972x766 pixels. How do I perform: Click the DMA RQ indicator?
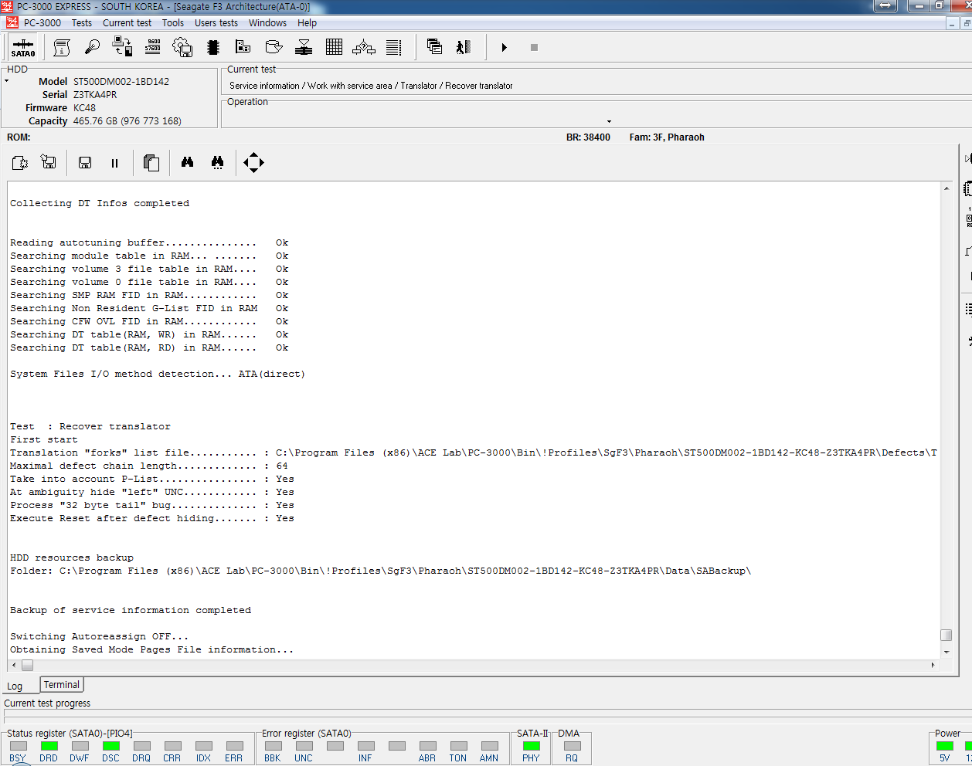point(572,746)
